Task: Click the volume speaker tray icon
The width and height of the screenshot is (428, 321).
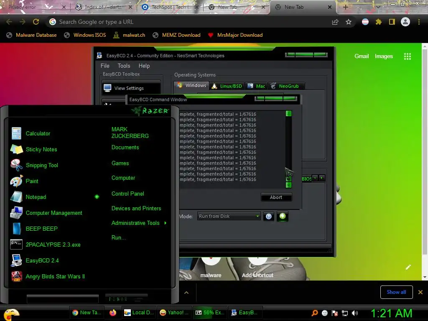Action: [355, 313]
